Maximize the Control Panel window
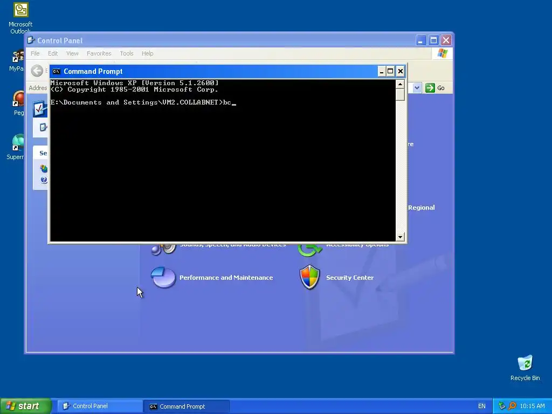Image resolution: width=552 pixels, height=414 pixels. tap(433, 40)
